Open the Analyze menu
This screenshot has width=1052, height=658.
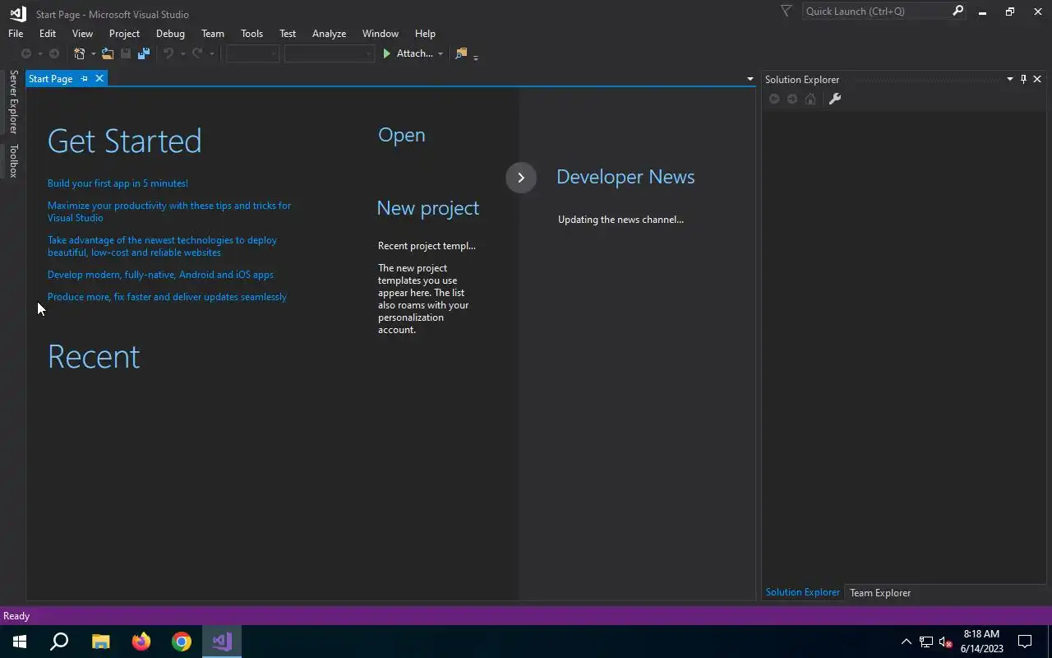point(329,34)
